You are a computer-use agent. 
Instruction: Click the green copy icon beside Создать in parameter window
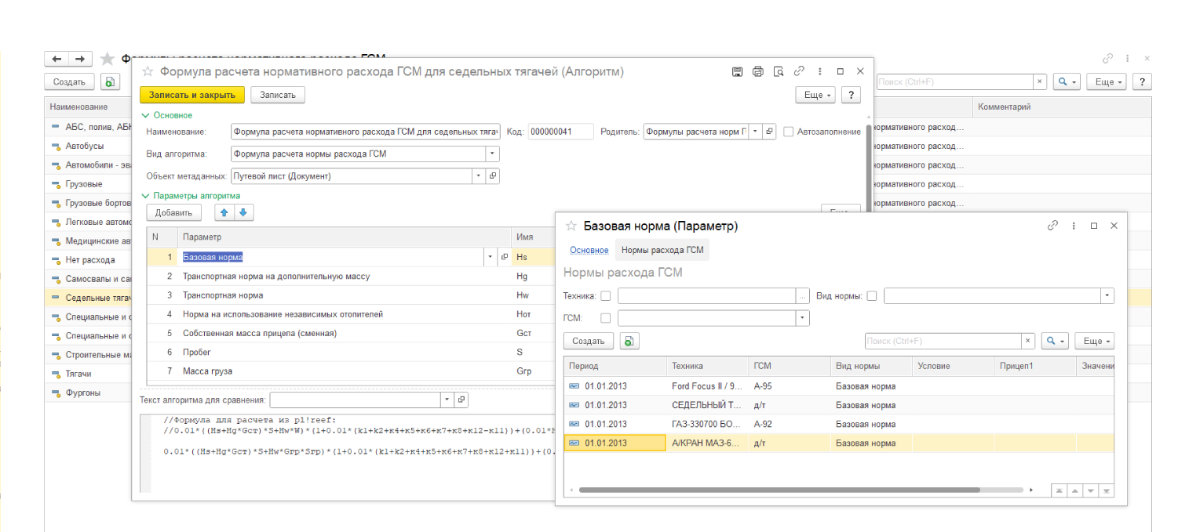(628, 341)
